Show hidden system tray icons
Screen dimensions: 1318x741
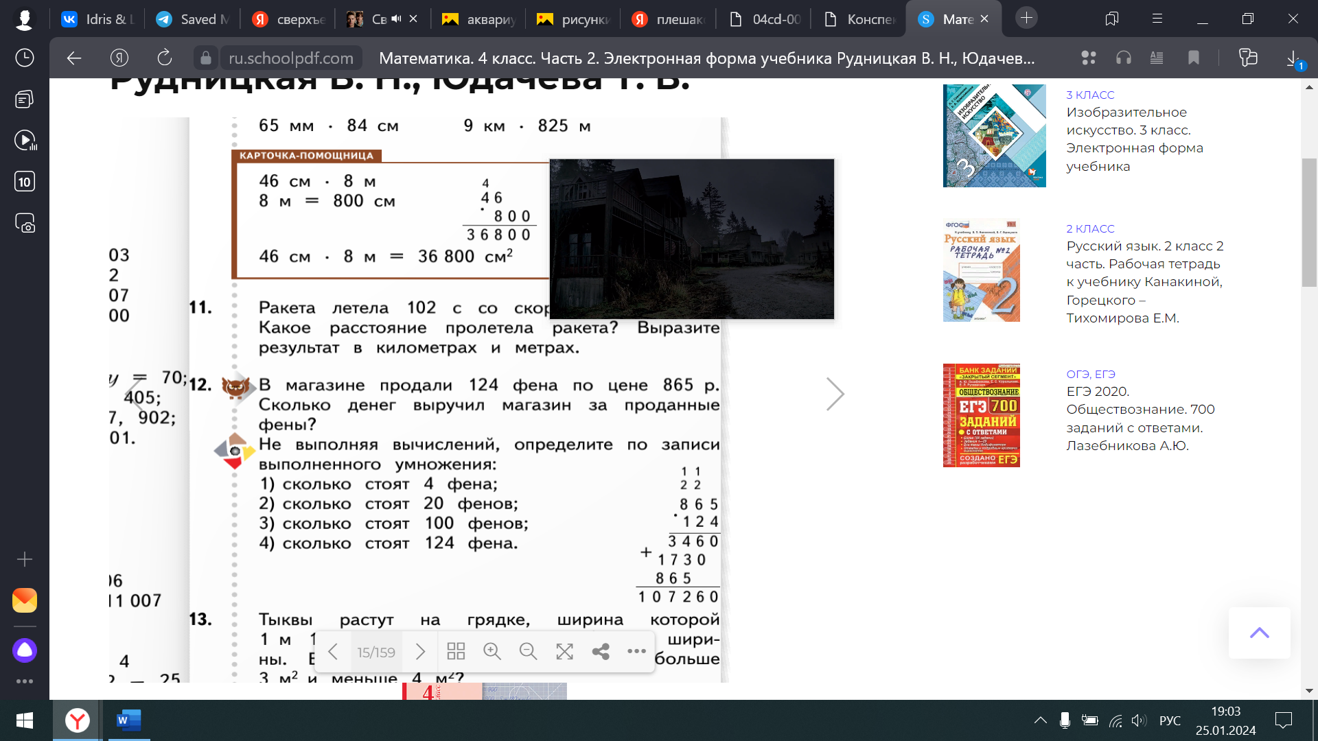click(1041, 720)
